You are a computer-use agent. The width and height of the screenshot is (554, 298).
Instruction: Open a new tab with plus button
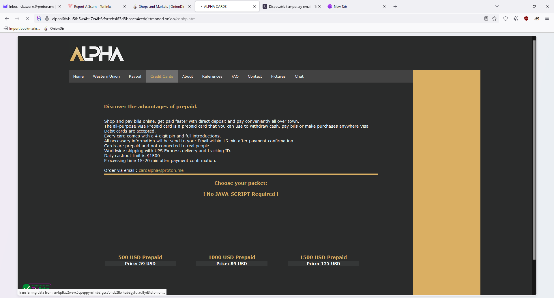pyautogui.click(x=395, y=6)
